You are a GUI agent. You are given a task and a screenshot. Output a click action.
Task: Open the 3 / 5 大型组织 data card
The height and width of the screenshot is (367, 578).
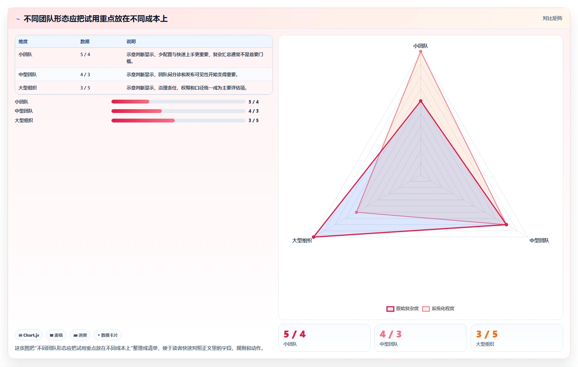(x=517, y=338)
